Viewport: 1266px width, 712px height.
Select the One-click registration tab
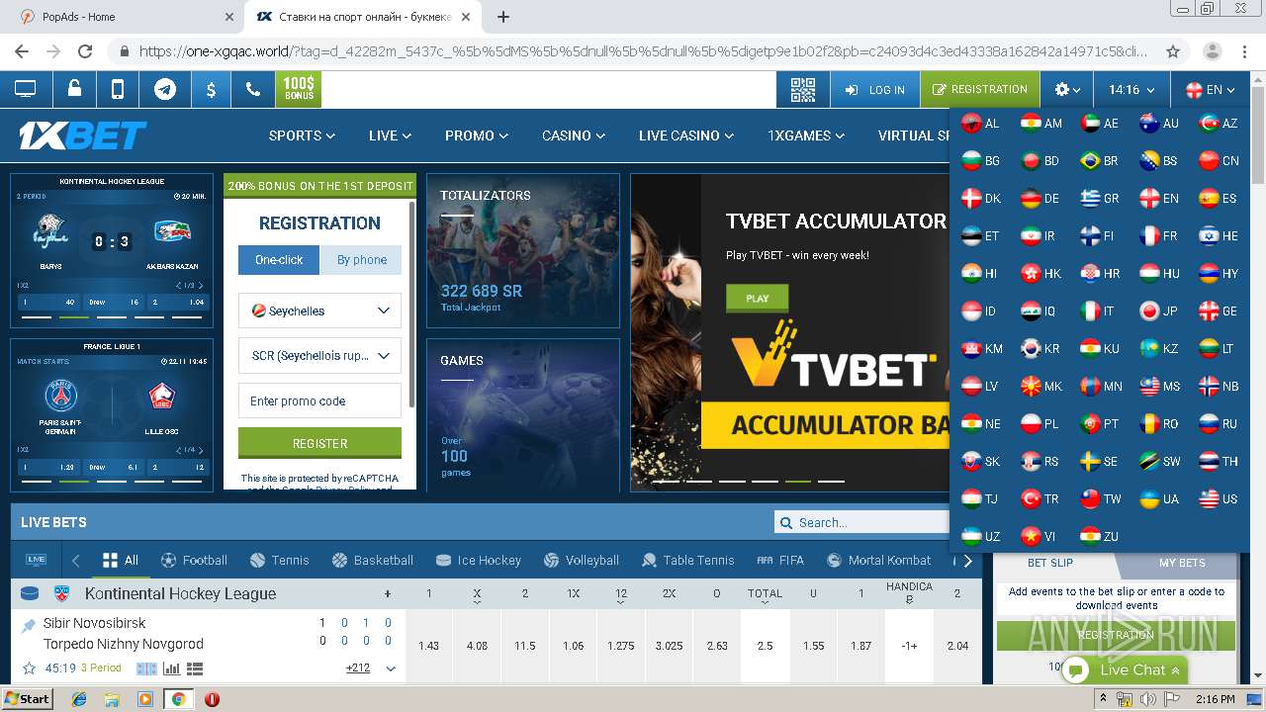(279, 260)
